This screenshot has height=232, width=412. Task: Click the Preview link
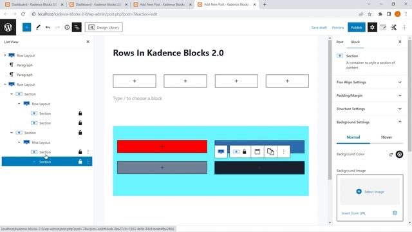click(338, 28)
